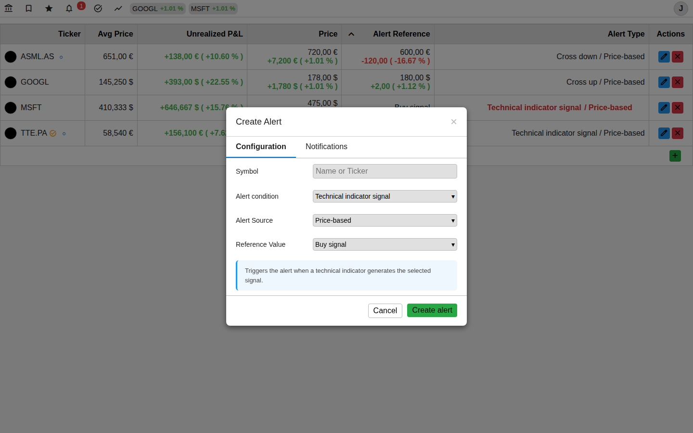The image size is (693, 433).
Task: Open the bookmark watchlist icon
Action: point(29,8)
